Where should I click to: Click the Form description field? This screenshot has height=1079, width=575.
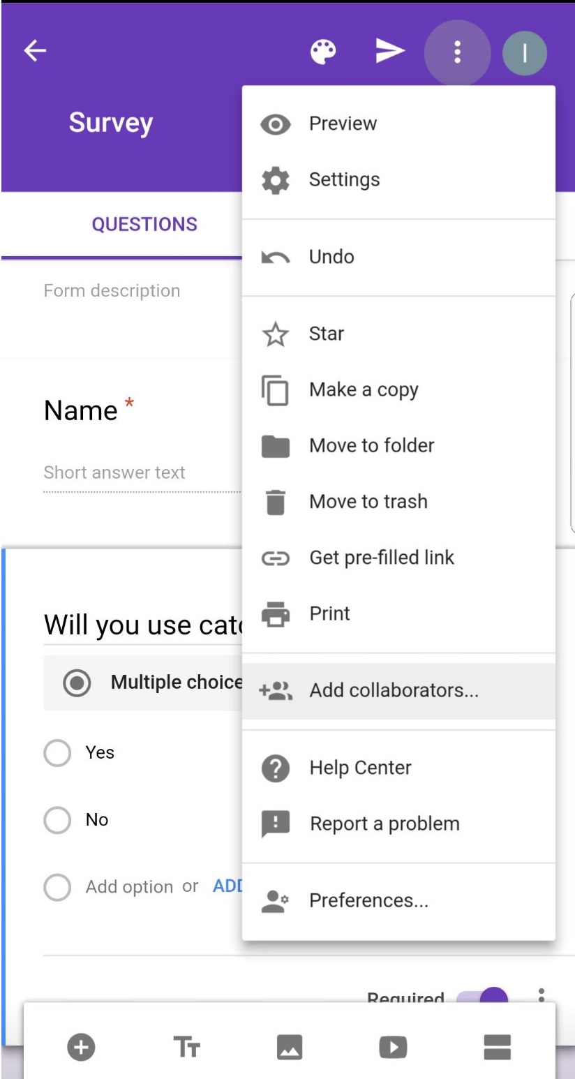[x=112, y=291]
